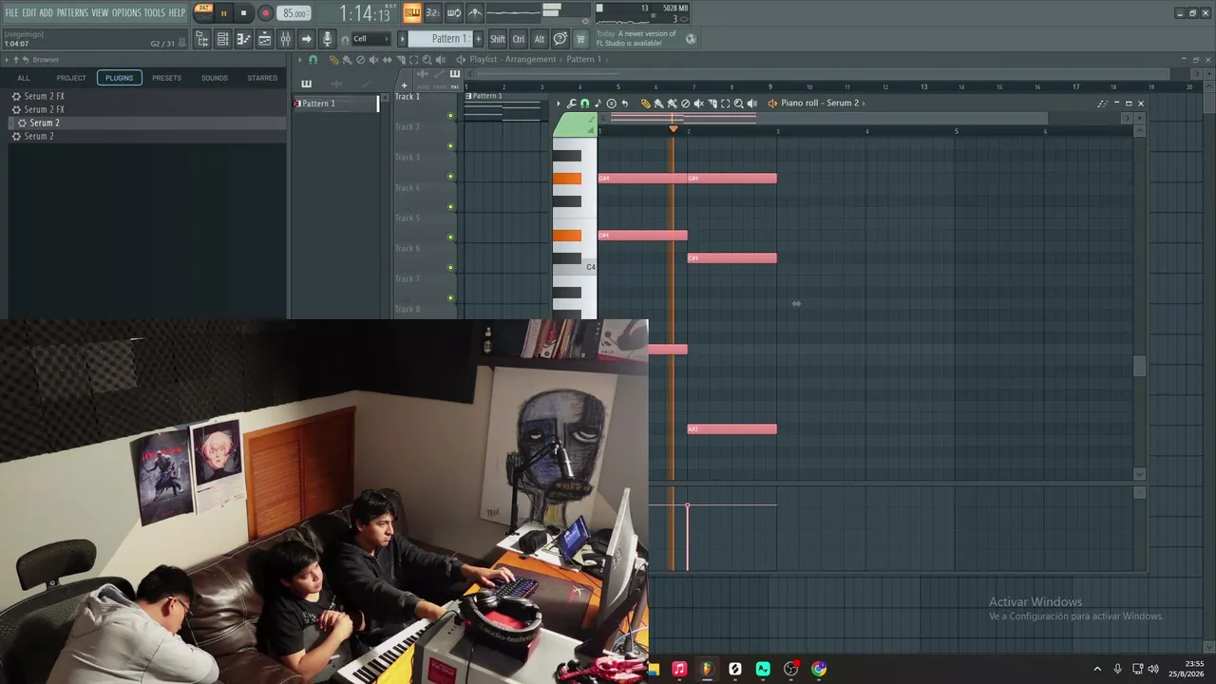Select the Playlist zoom tool
Image resolution: width=1216 pixels, height=684 pixels.
427,60
